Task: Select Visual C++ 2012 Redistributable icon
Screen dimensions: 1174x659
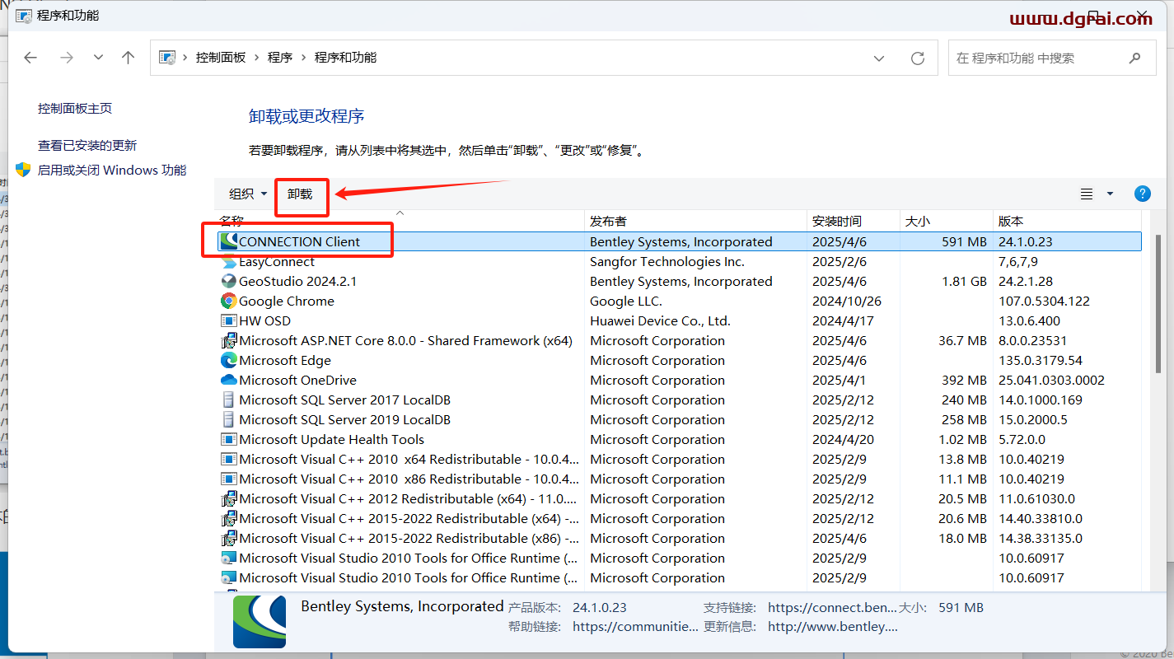Action: (229, 498)
